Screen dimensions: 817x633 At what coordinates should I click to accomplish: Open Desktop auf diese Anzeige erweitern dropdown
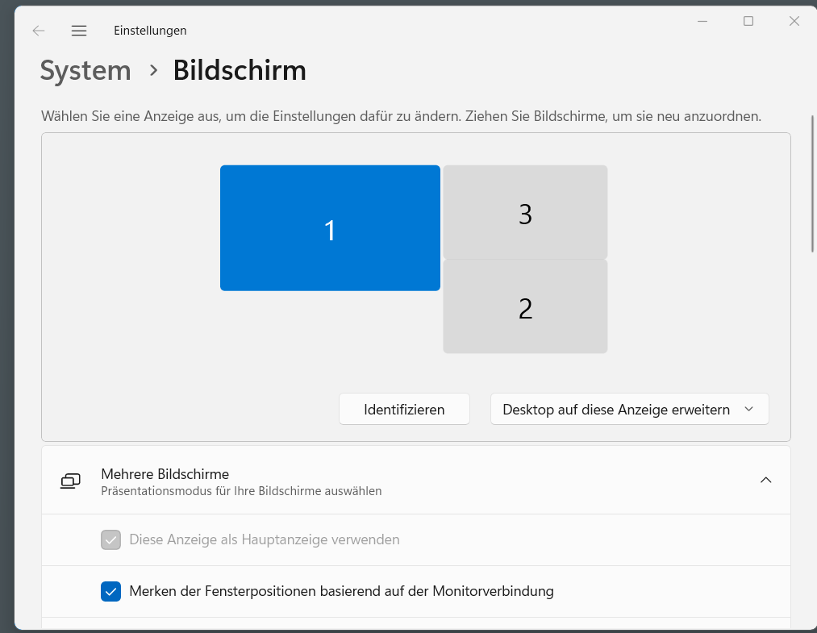tap(629, 410)
